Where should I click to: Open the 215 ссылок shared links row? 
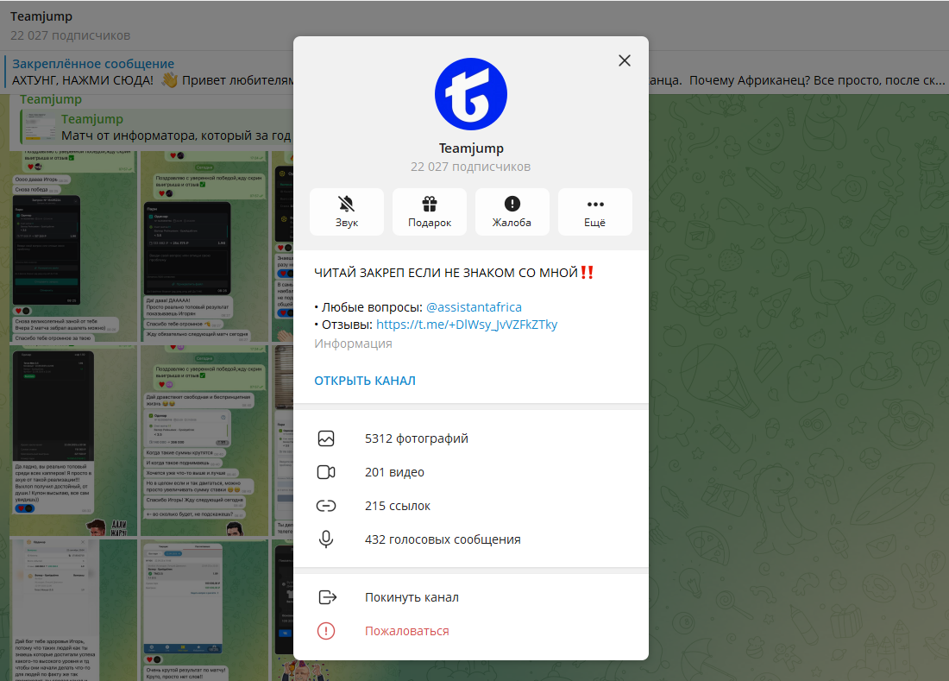(x=471, y=506)
